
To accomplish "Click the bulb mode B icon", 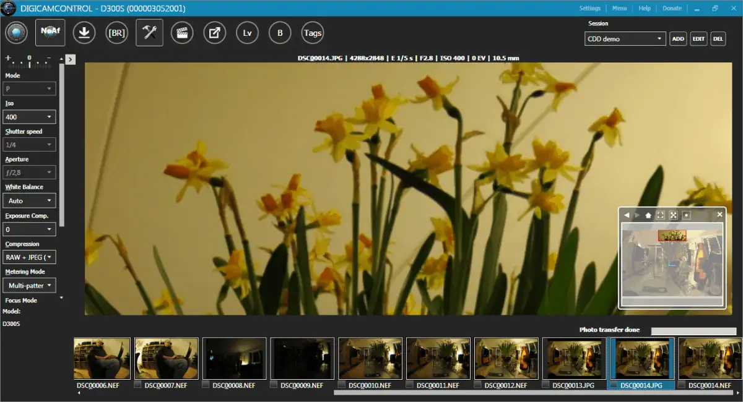I will (x=280, y=33).
